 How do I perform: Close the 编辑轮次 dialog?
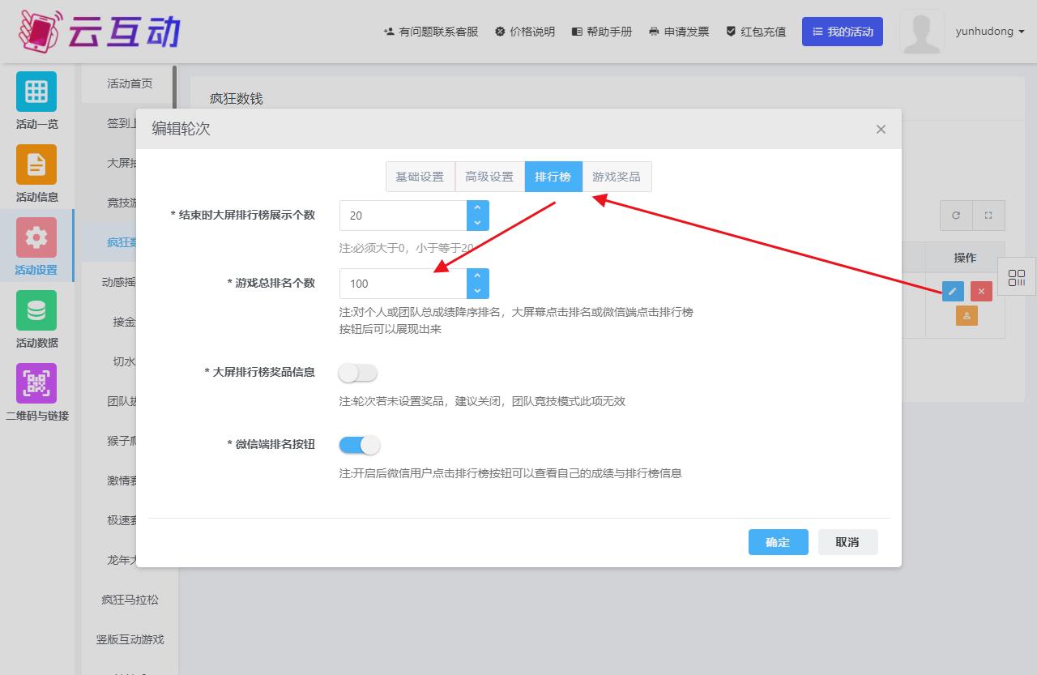tap(881, 129)
